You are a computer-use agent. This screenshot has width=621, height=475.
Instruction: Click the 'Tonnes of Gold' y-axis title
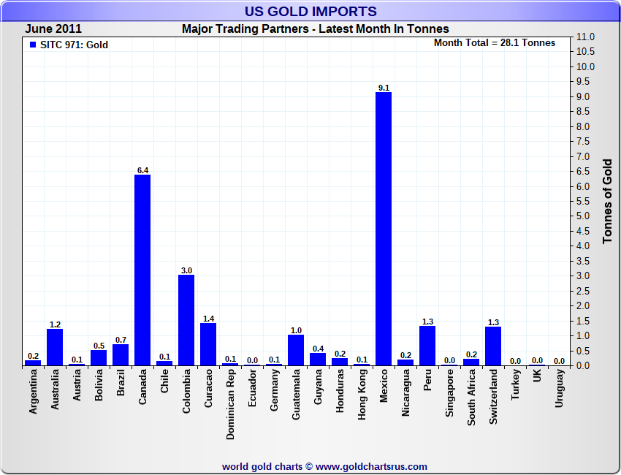(608, 201)
